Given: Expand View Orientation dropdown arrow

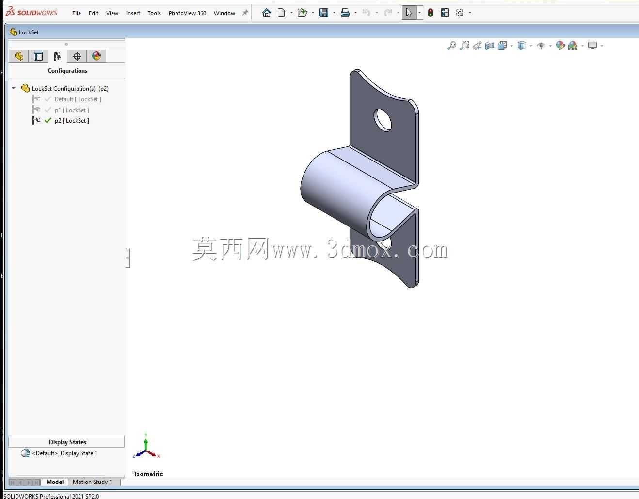Looking at the screenshot, I should [x=511, y=46].
